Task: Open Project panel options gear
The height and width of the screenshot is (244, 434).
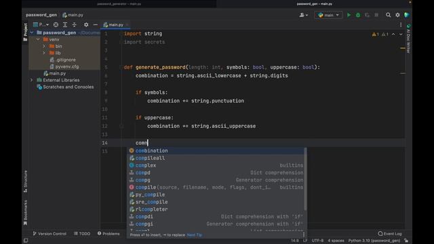Action: [x=86, y=24]
